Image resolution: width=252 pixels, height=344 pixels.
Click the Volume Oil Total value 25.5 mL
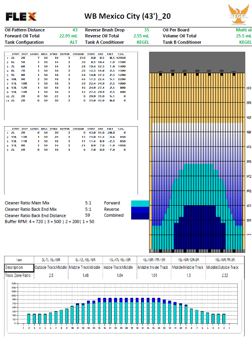pos(244,36)
